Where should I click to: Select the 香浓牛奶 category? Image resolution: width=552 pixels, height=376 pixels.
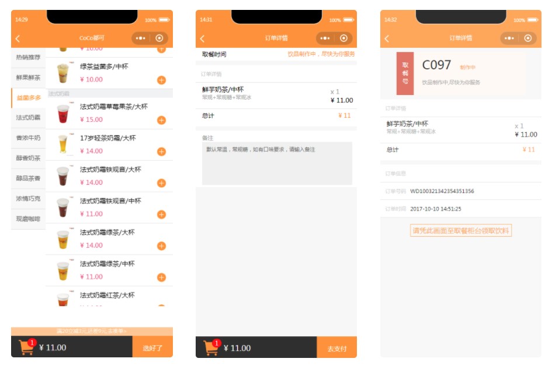tap(28, 138)
